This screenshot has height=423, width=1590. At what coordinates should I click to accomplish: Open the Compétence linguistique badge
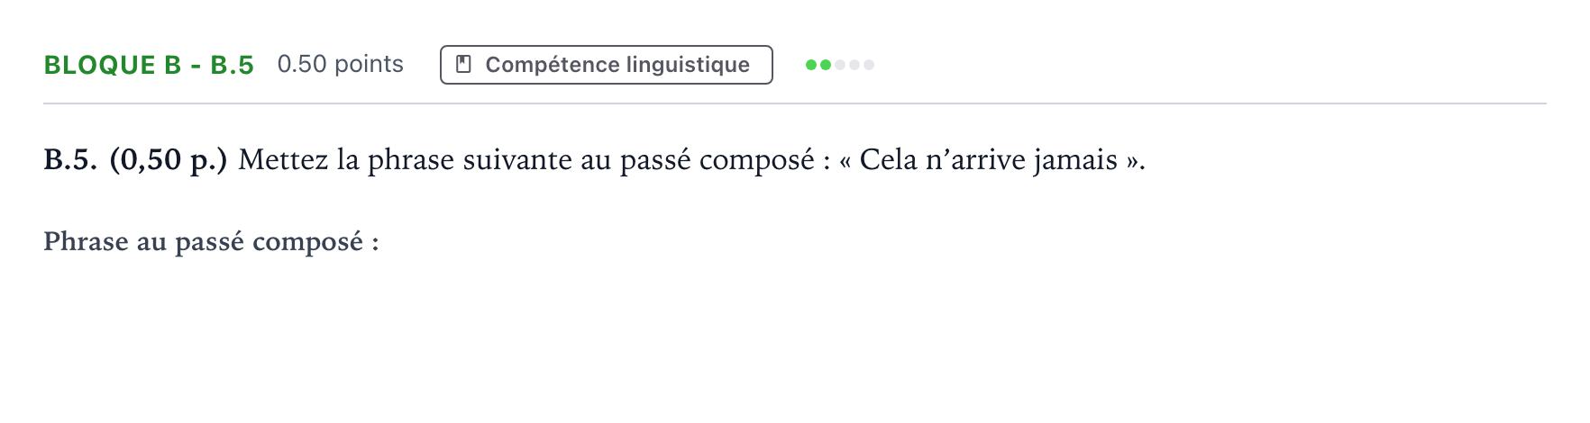pos(607,65)
